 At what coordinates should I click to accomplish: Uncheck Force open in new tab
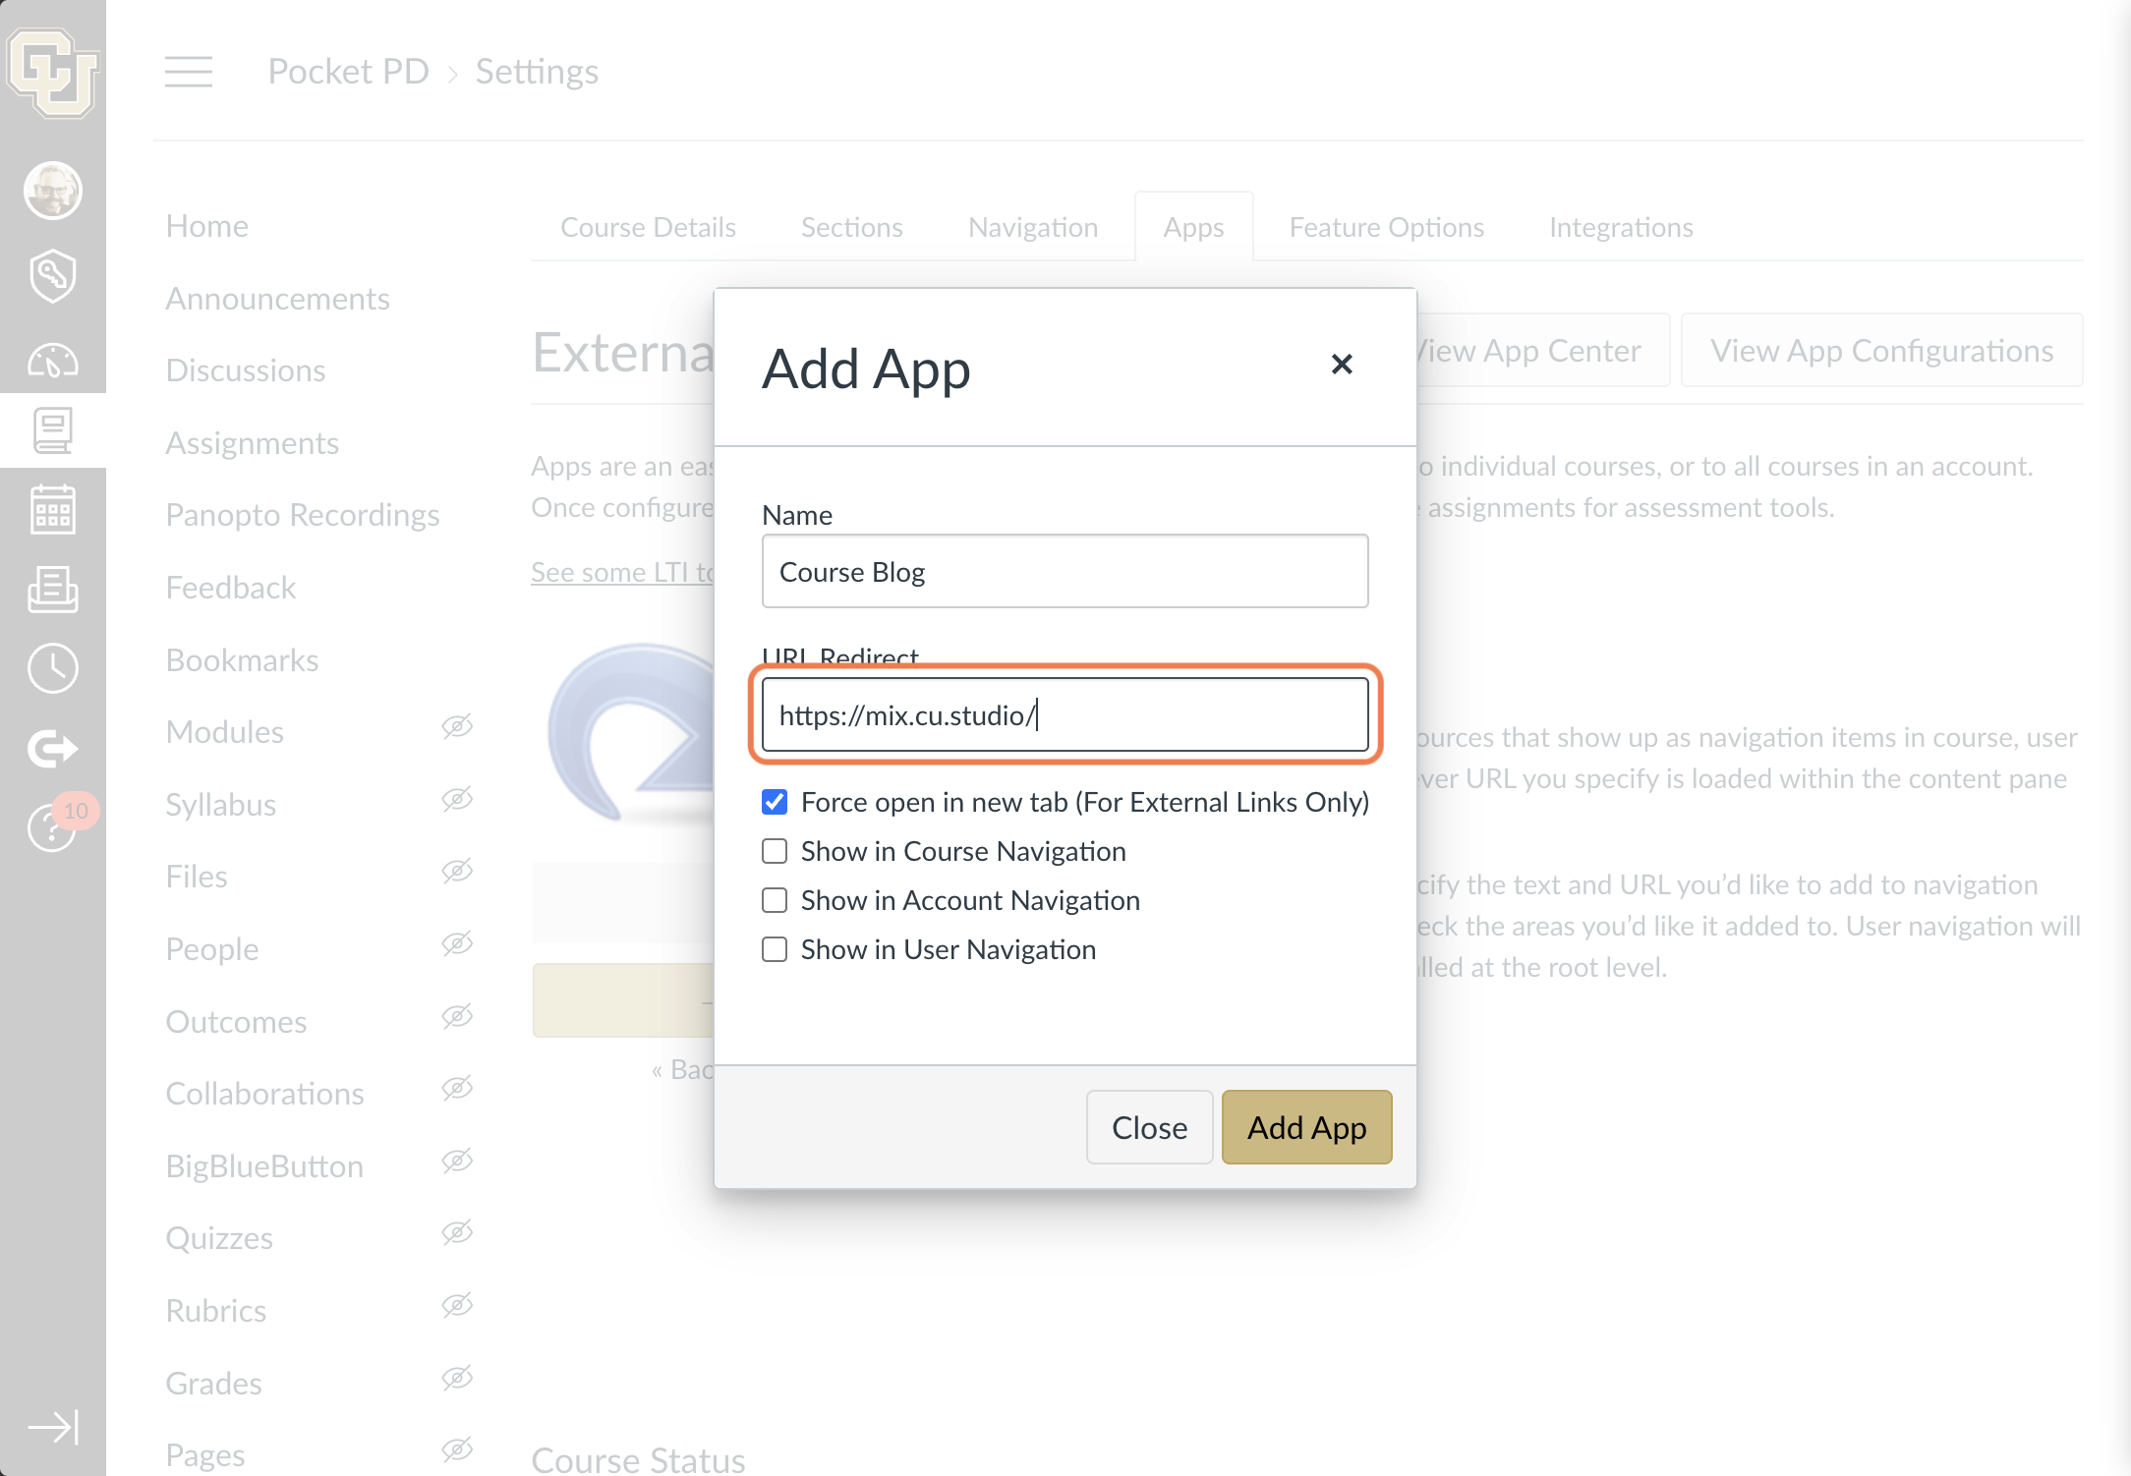(775, 802)
